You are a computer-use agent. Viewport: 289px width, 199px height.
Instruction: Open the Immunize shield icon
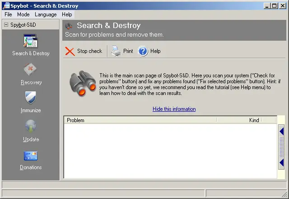pyautogui.click(x=30, y=98)
